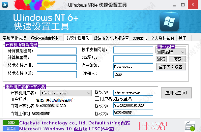The height and width of the screenshot is (132, 201).
Task: Click the 技术支持网址 input field
Action: [x=133, y=50]
